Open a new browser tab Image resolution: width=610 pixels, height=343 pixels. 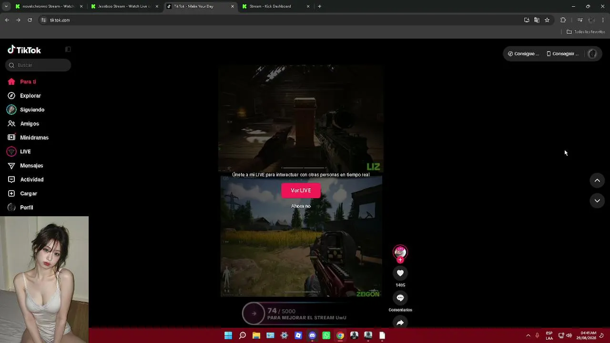pyautogui.click(x=319, y=7)
